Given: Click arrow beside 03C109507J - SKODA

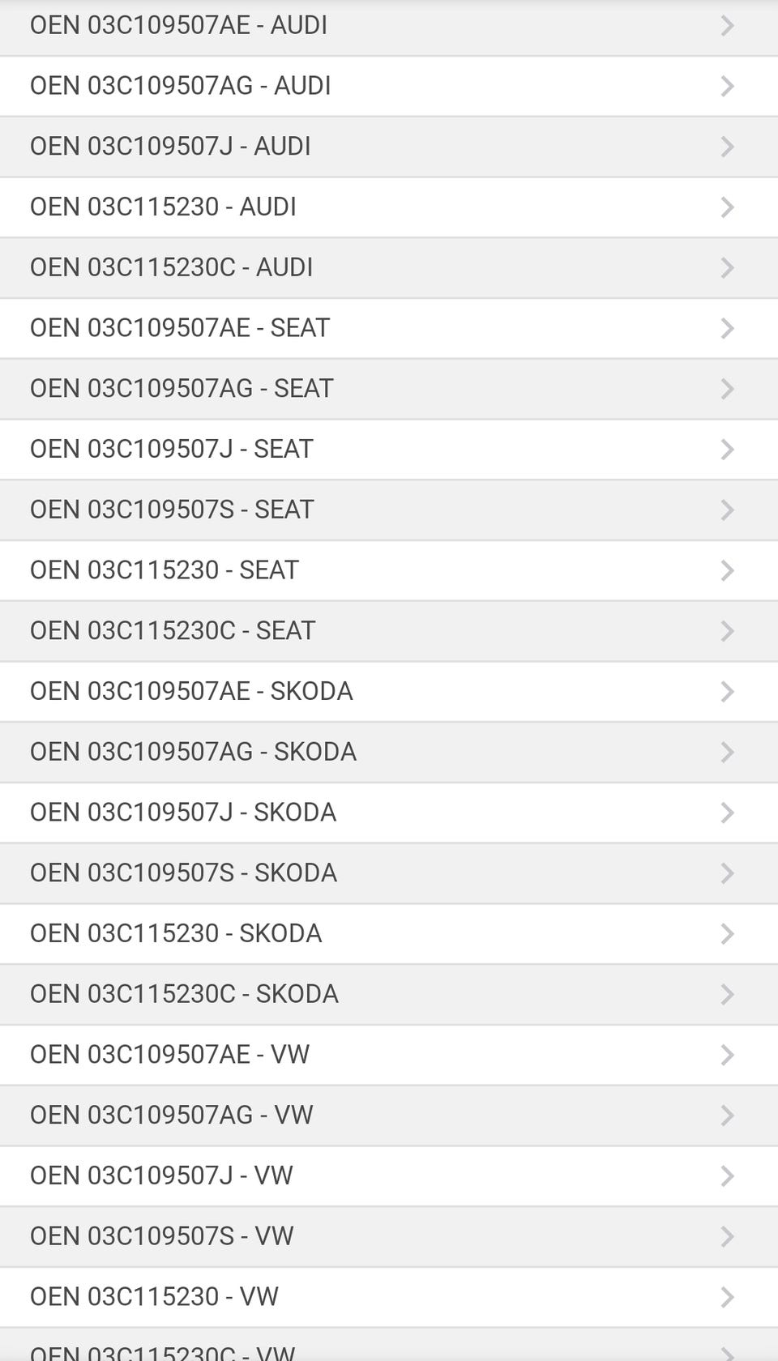Looking at the screenshot, I should [727, 813].
